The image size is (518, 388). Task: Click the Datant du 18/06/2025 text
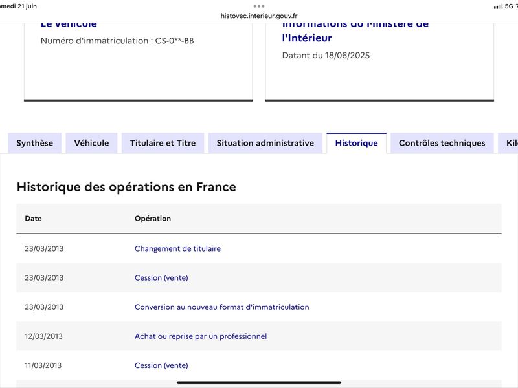(x=326, y=55)
